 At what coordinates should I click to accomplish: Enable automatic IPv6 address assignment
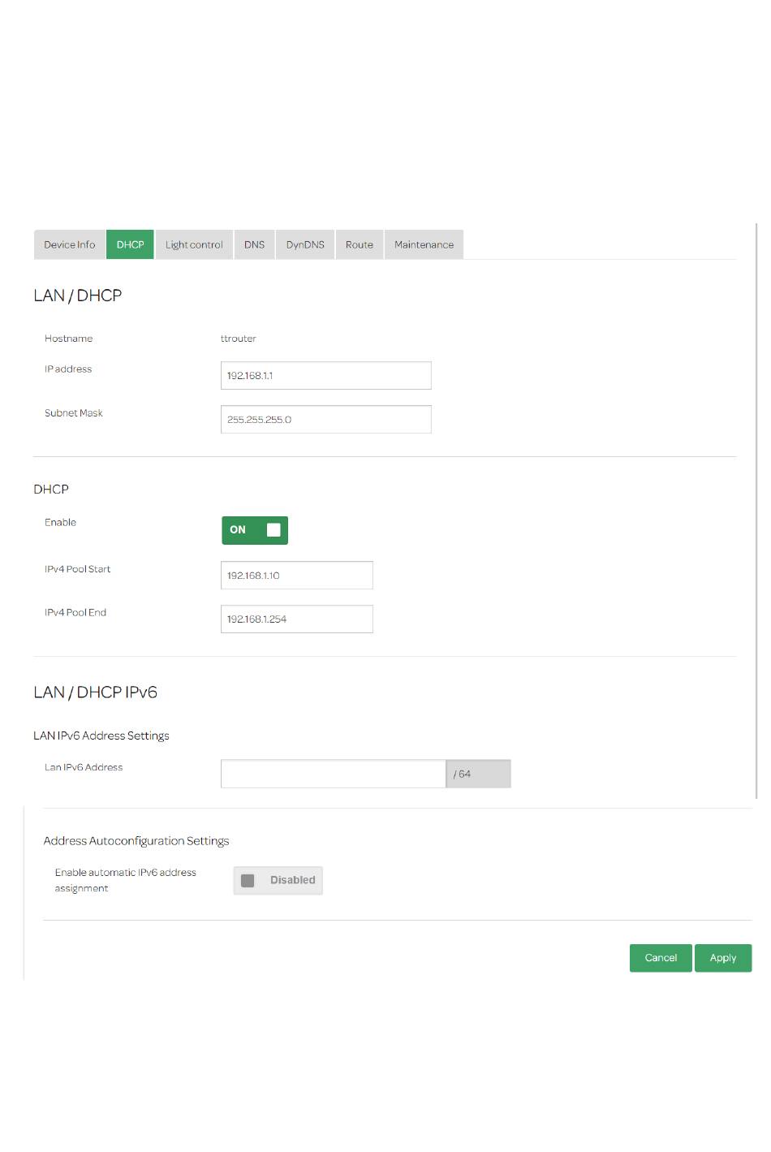[x=278, y=881]
